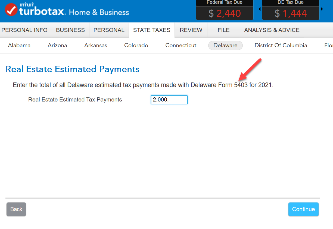Select Alabama in the state list

(19, 45)
